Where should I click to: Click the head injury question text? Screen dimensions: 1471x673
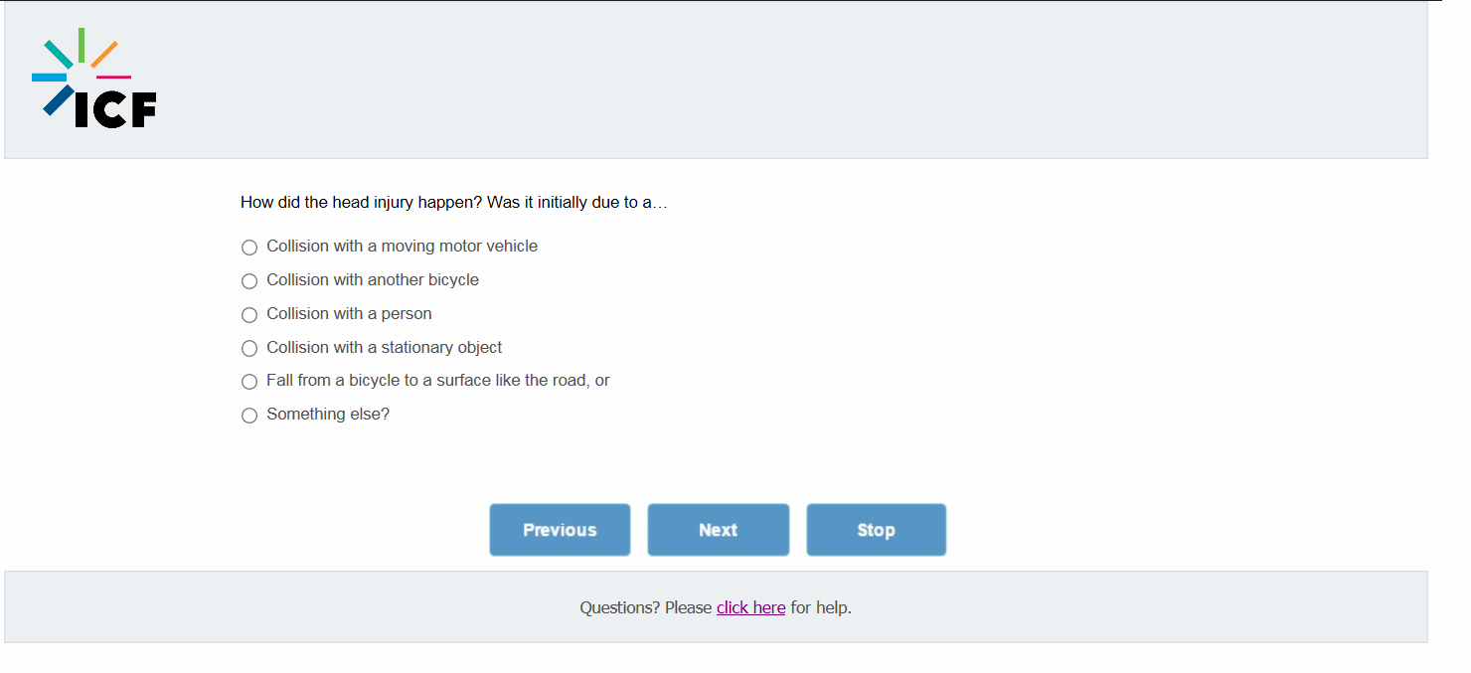coord(453,203)
